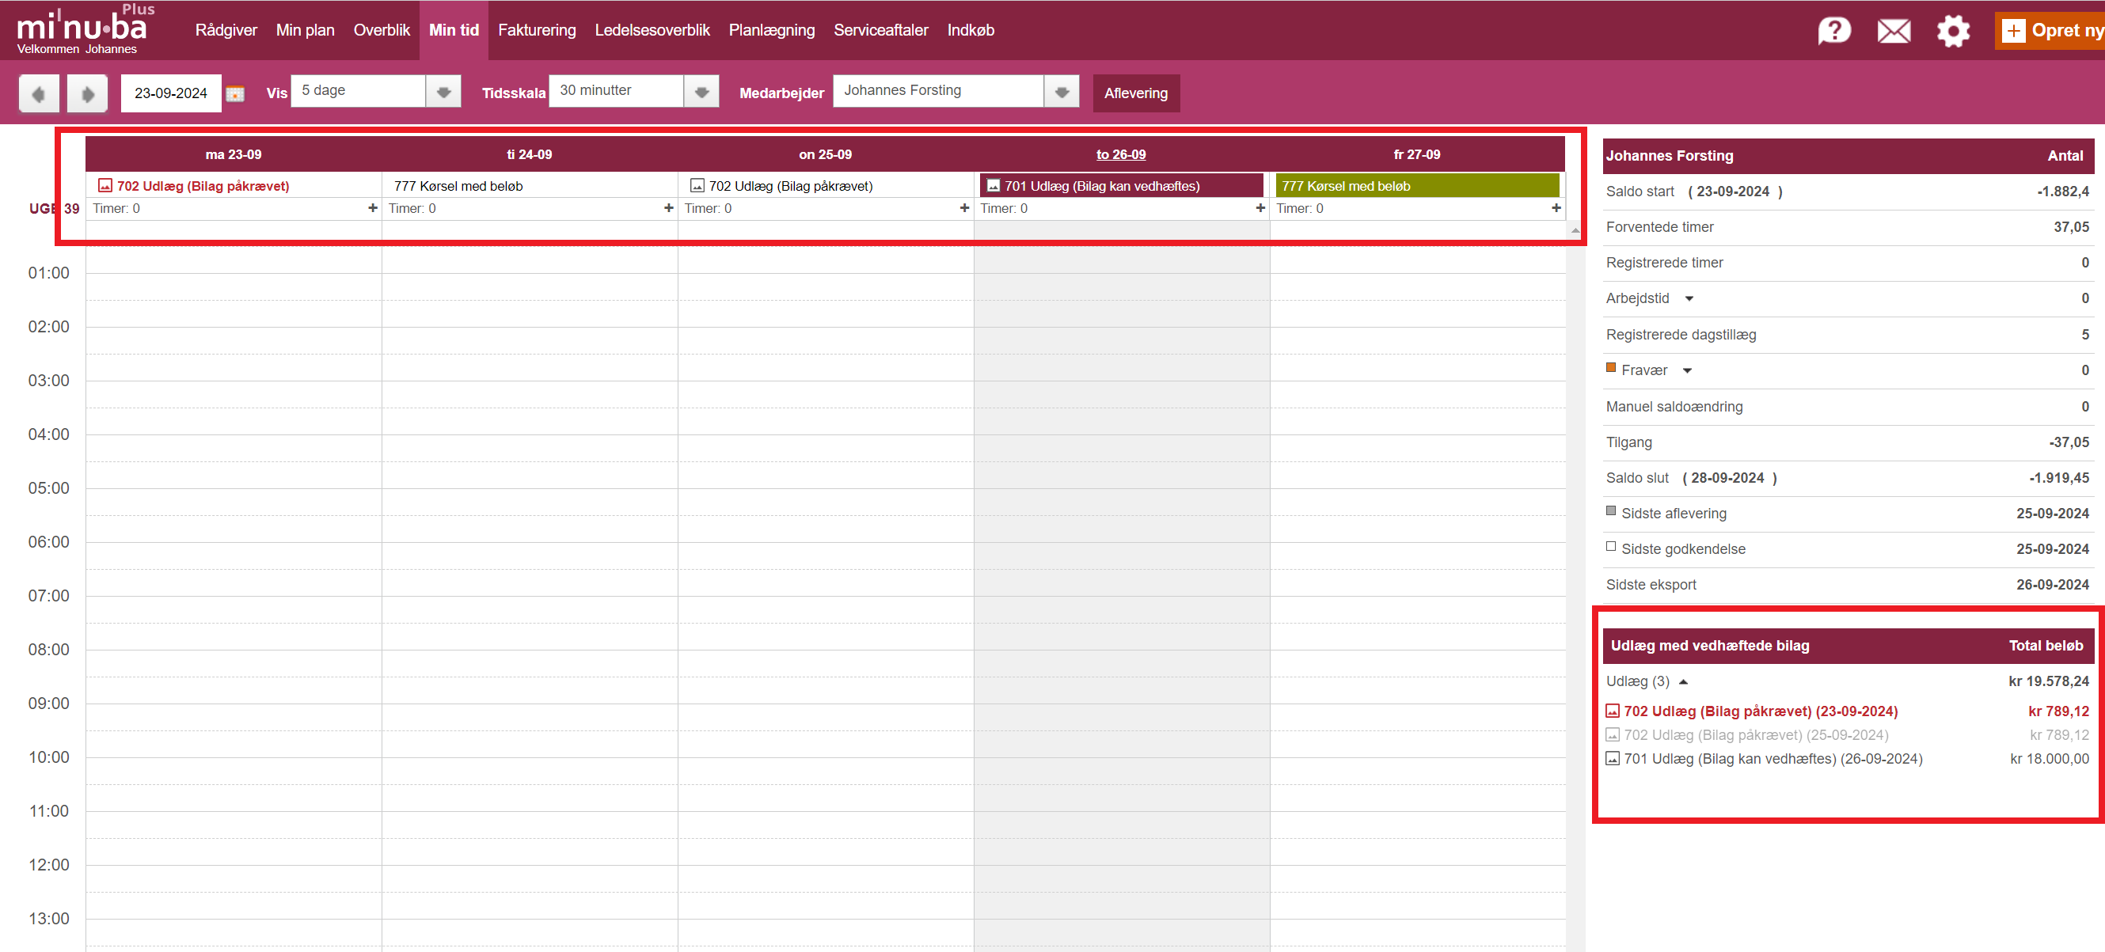Add entry with plus on to 26-09
The height and width of the screenshot is (952, 2105).
point(1260,208)
